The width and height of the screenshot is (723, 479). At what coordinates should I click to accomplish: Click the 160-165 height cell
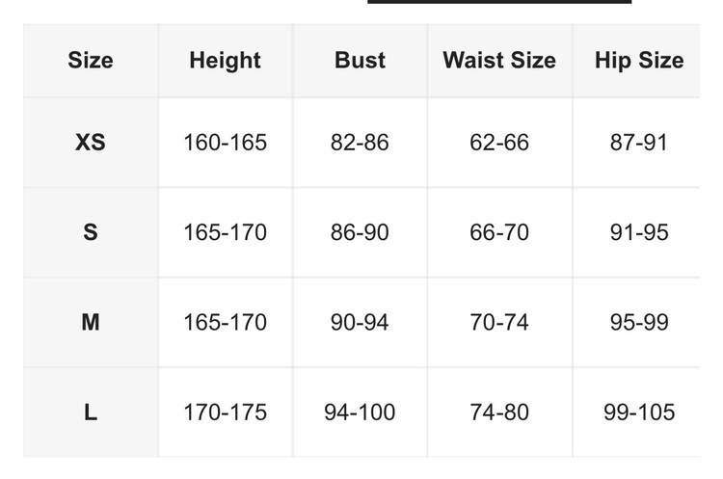pyautogui.click(x=225, y=143)
